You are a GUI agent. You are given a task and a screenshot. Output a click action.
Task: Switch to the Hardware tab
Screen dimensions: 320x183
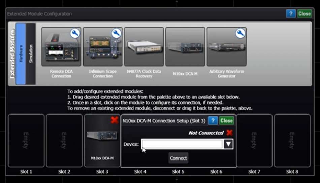[21, 54]
